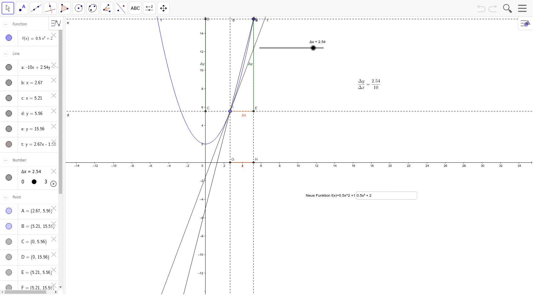
Task: Collapse the Function group
Action: click(x=5, y=24)
